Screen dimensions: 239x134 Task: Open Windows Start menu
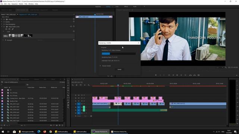coord(3,132)
